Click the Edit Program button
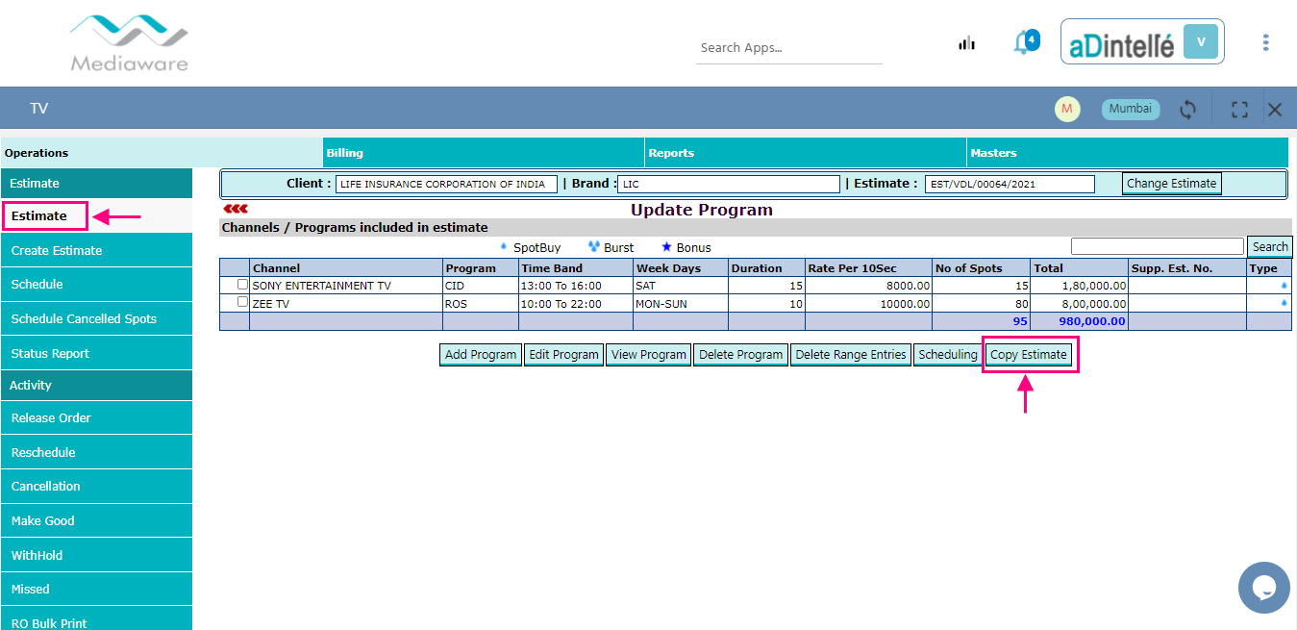1297x630 pixels. coord(563,355)
